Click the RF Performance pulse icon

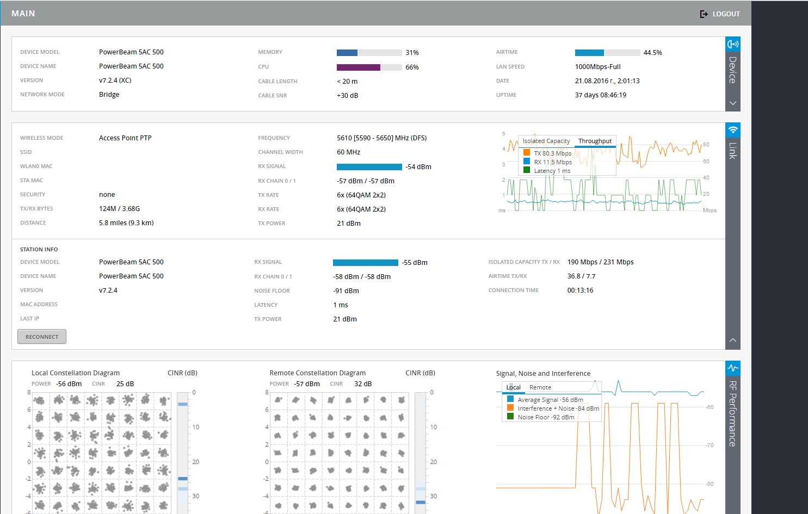click(x=733, y=368)
